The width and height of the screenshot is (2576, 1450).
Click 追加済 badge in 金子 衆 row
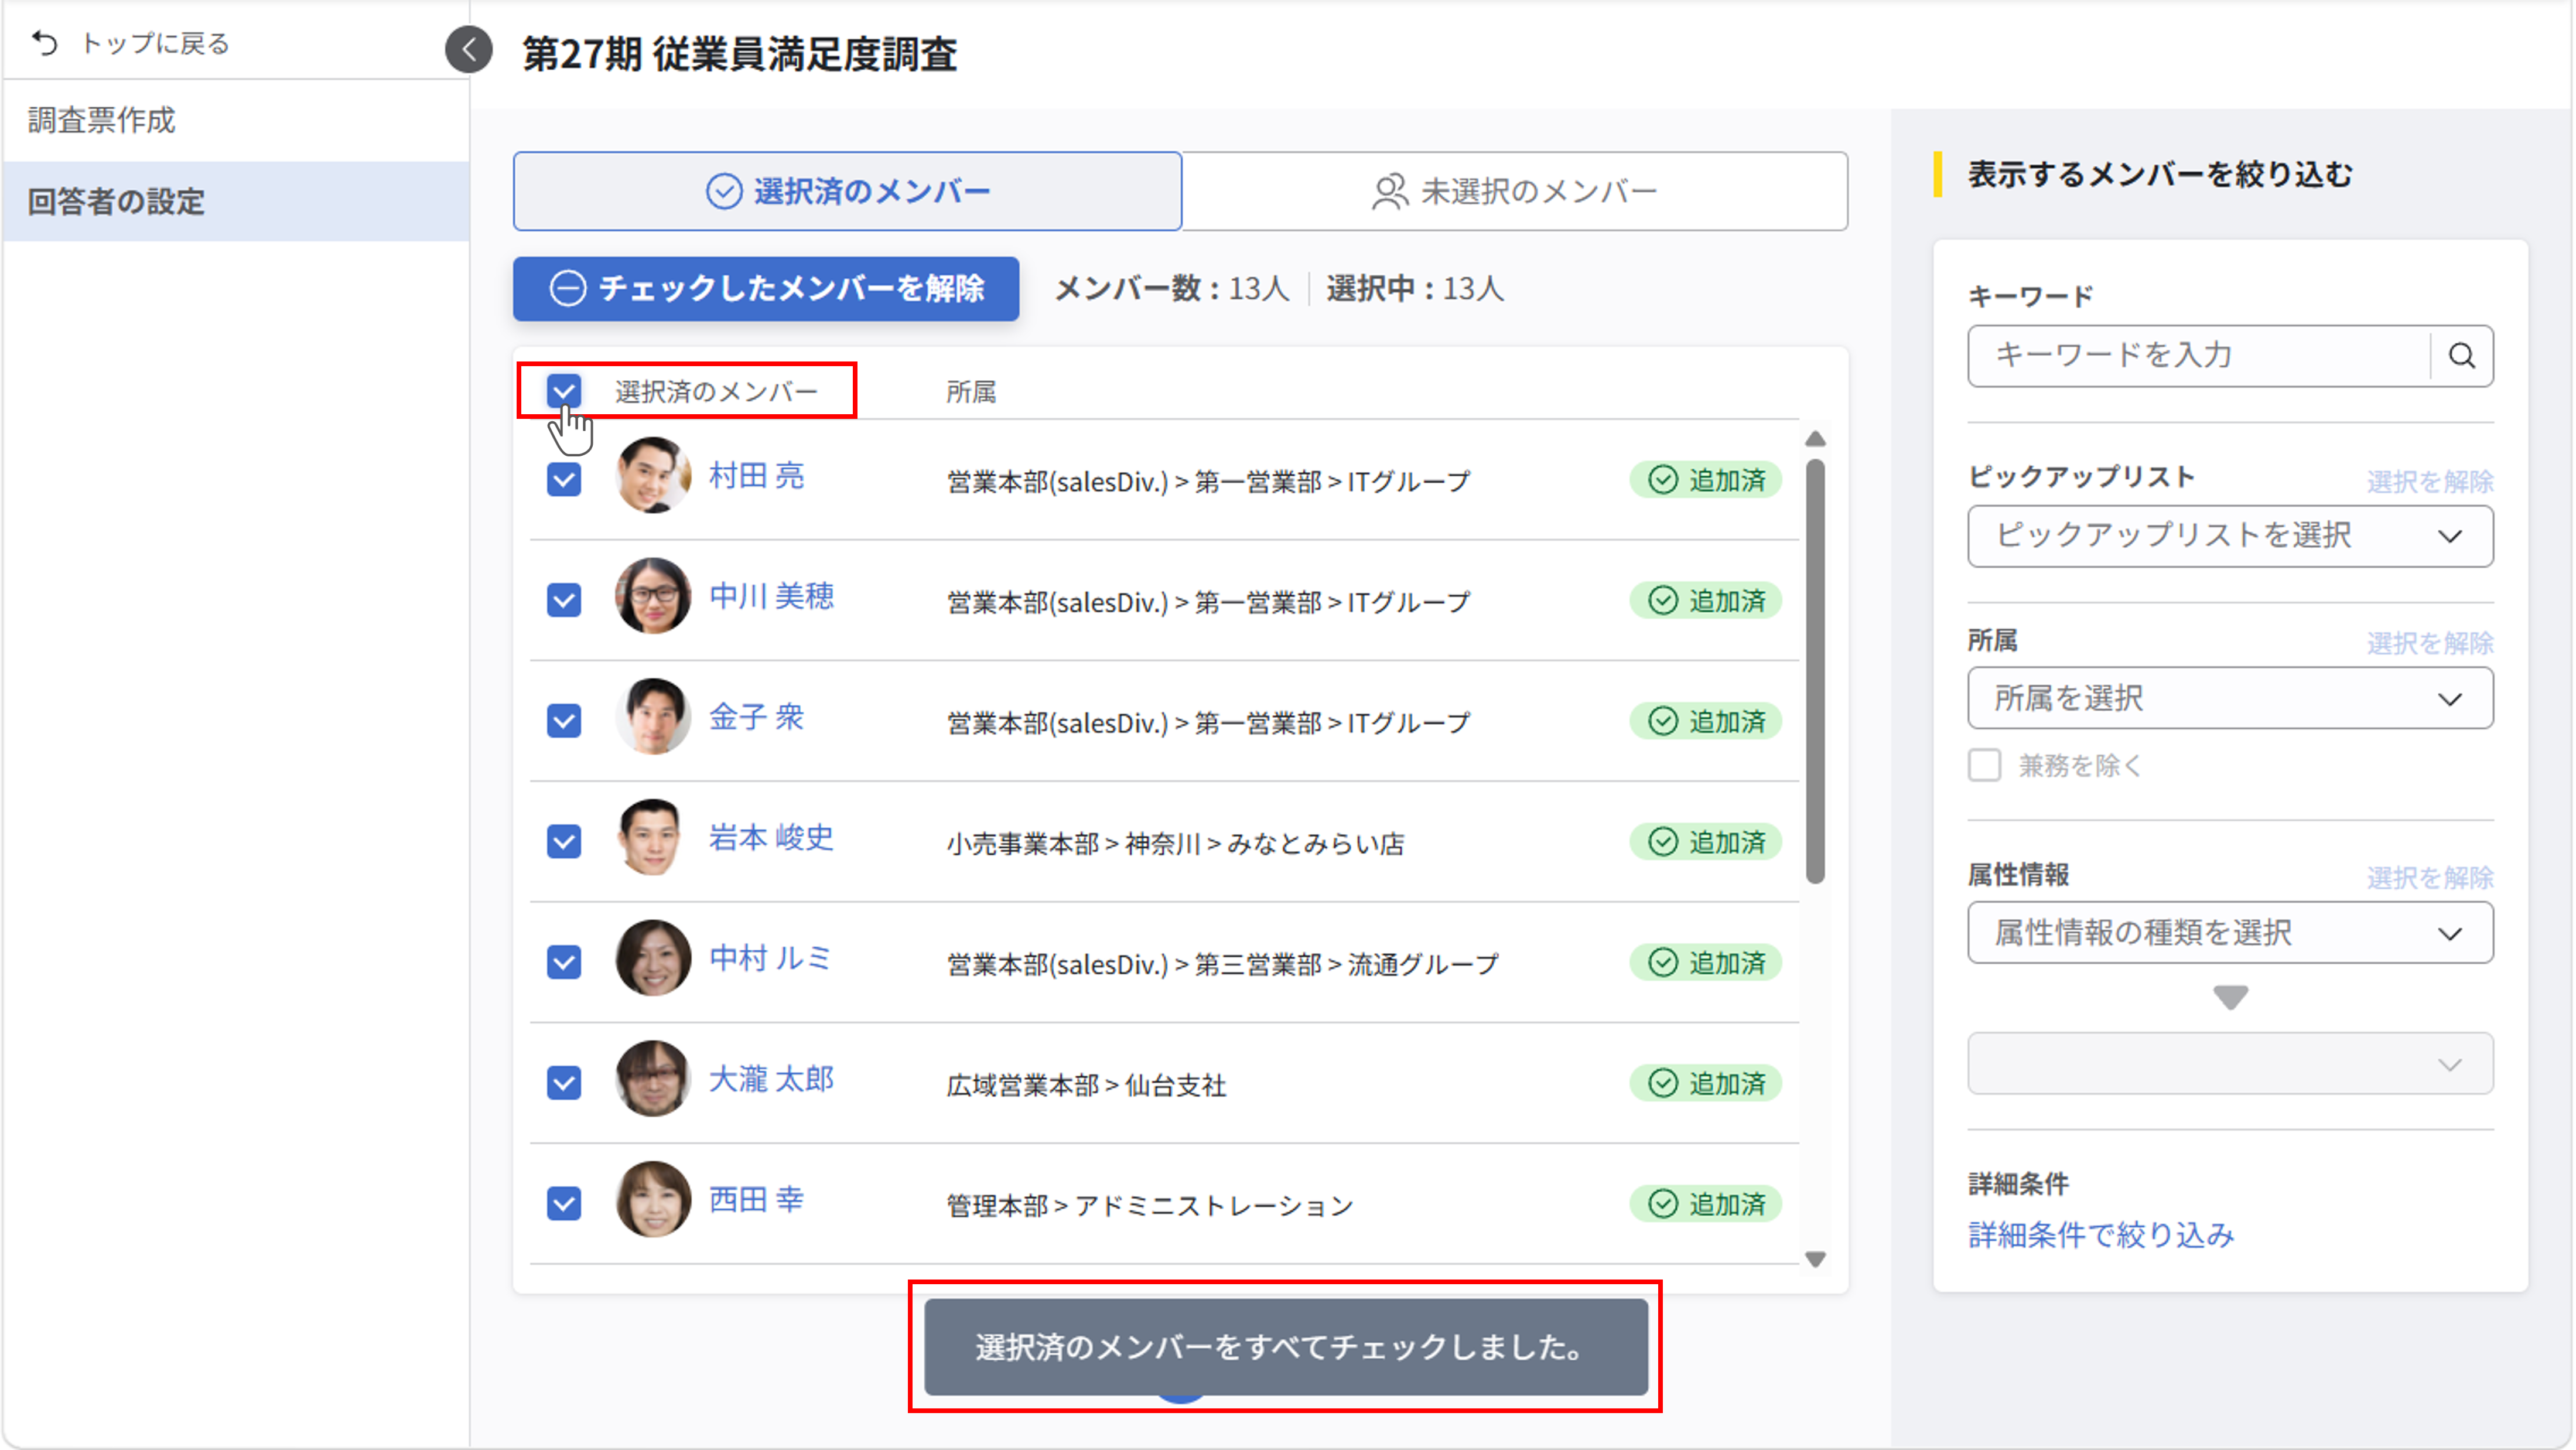(1706, 721)
